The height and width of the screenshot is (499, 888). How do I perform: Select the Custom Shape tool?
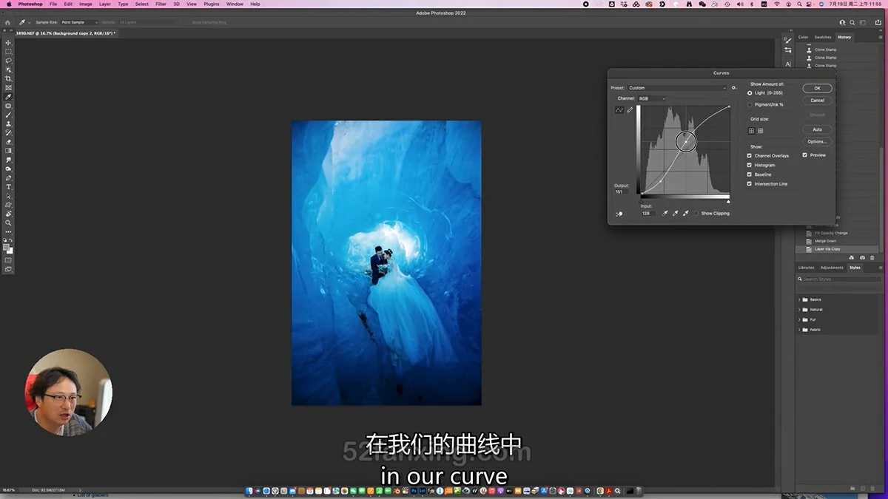point(9,205)
